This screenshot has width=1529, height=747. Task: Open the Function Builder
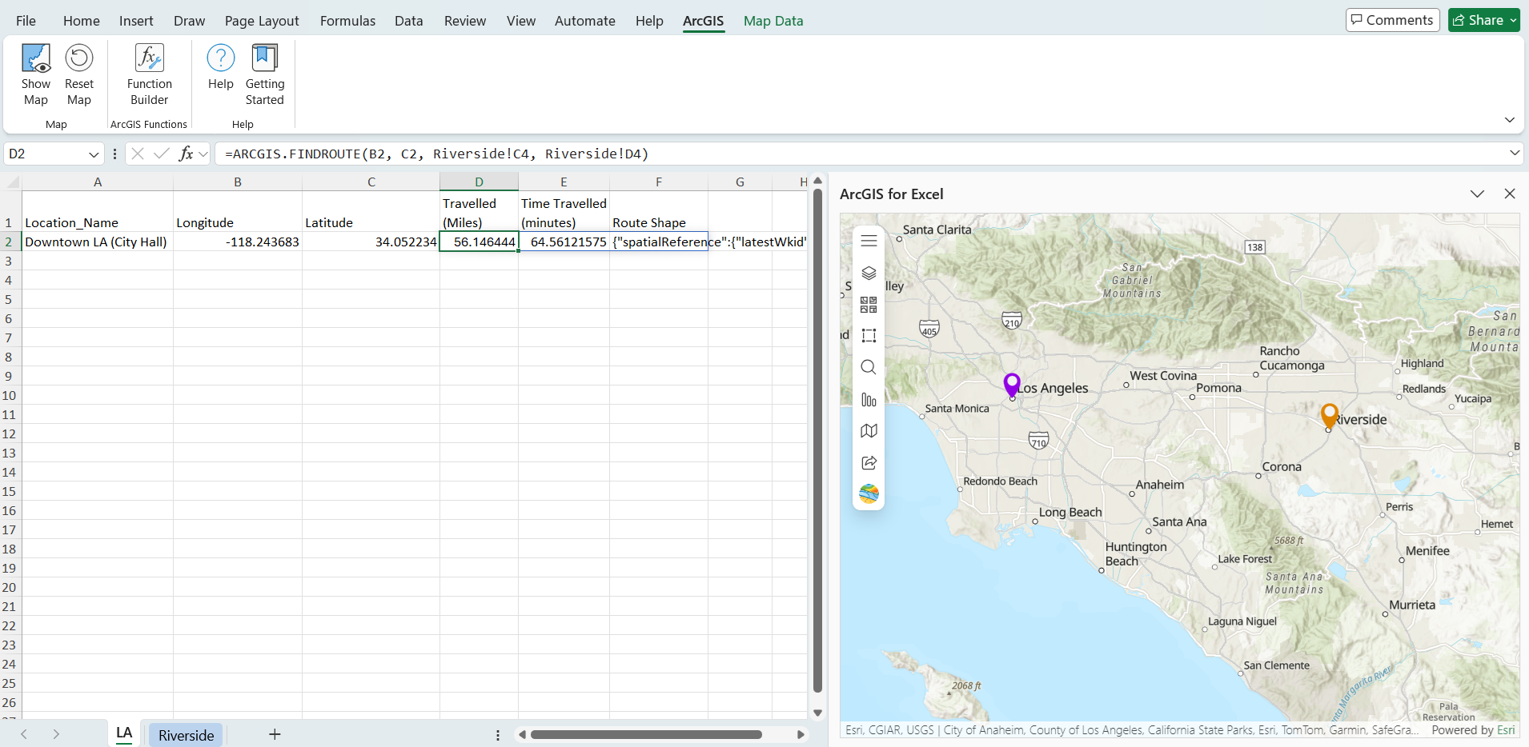[149, 74]
